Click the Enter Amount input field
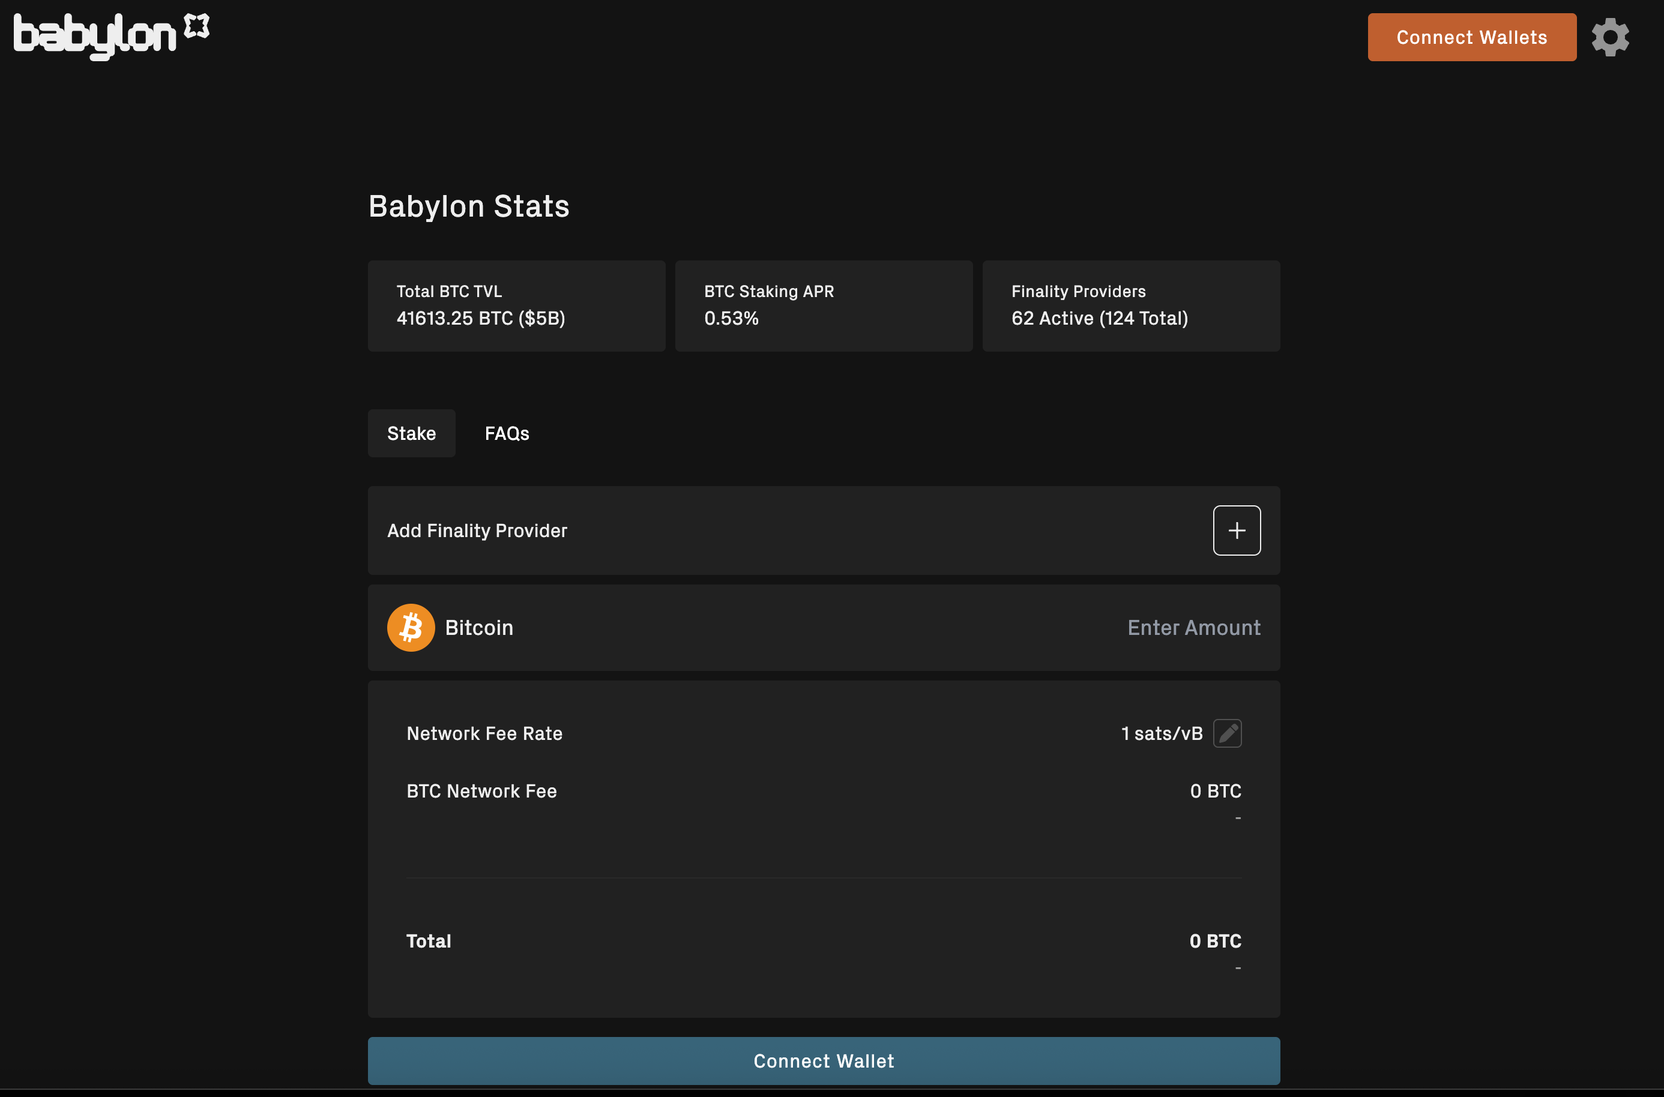1664x1097 pixels. tap(1193, 628)
